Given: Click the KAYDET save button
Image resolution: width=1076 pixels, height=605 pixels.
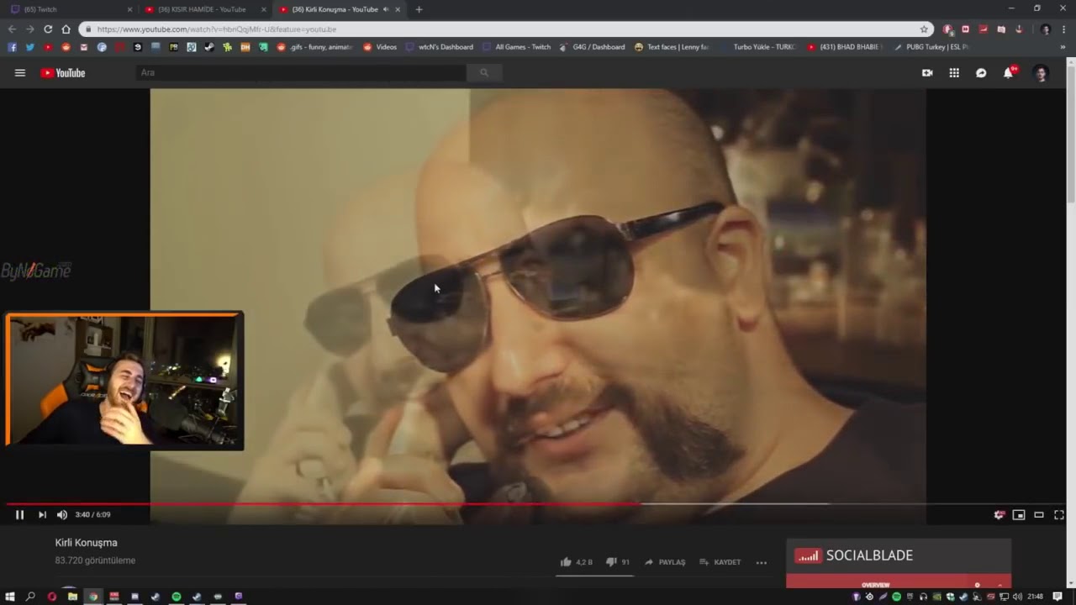Looking at the screenshot, I should (720, 562).
